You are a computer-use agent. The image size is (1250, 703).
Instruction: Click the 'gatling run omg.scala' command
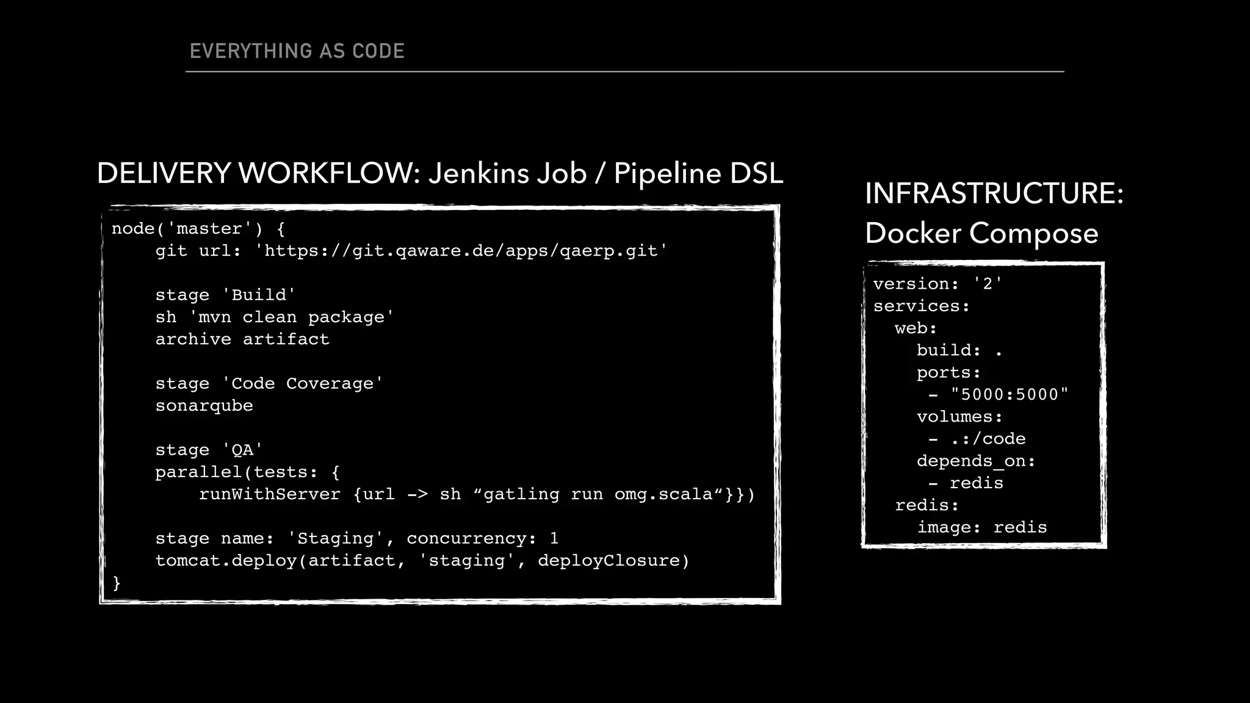click(598, 494)
